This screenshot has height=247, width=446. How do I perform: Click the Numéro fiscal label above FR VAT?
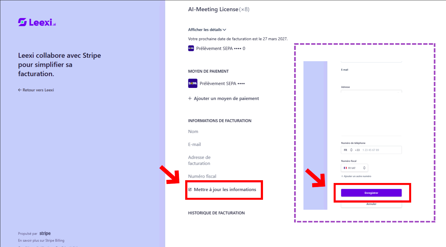(349, 161)
